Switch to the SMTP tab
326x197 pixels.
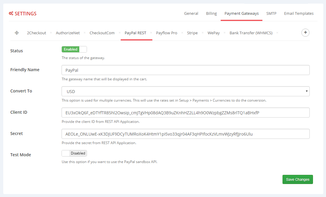click(x=271, y=13)
